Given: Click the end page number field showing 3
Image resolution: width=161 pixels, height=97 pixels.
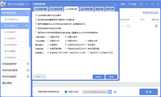Looking at the screenshot, I should click(128, 26).
